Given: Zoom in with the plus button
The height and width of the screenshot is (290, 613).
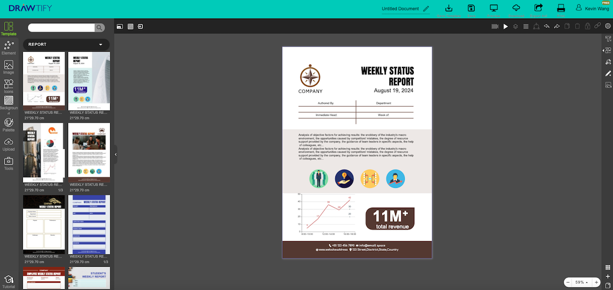Looking at the screenshot, I should [596, 282].
